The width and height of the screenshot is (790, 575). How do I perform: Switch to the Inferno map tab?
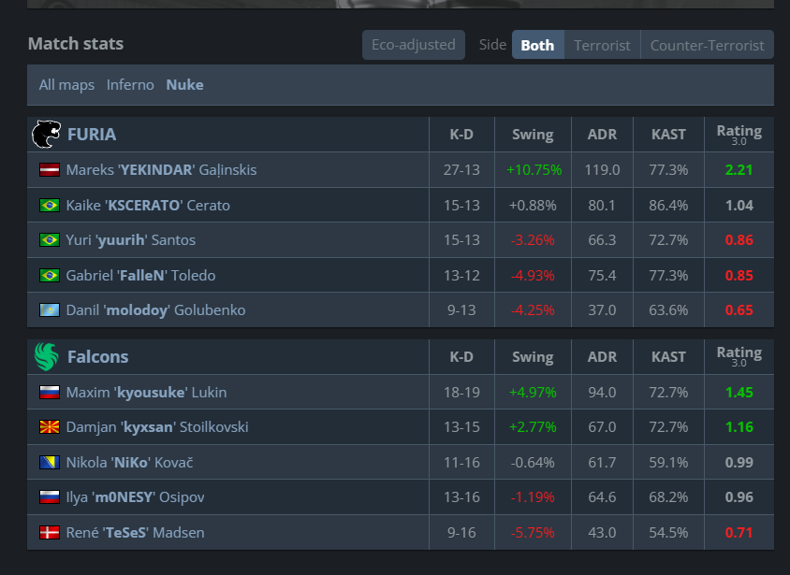130,84
